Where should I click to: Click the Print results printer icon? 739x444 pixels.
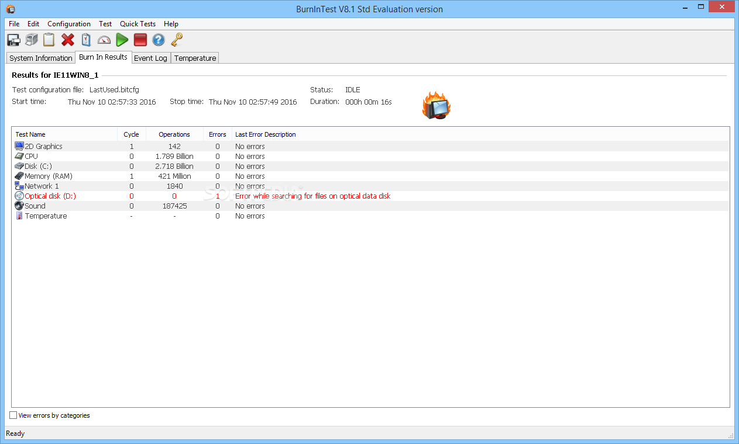(x=32, y=40)
